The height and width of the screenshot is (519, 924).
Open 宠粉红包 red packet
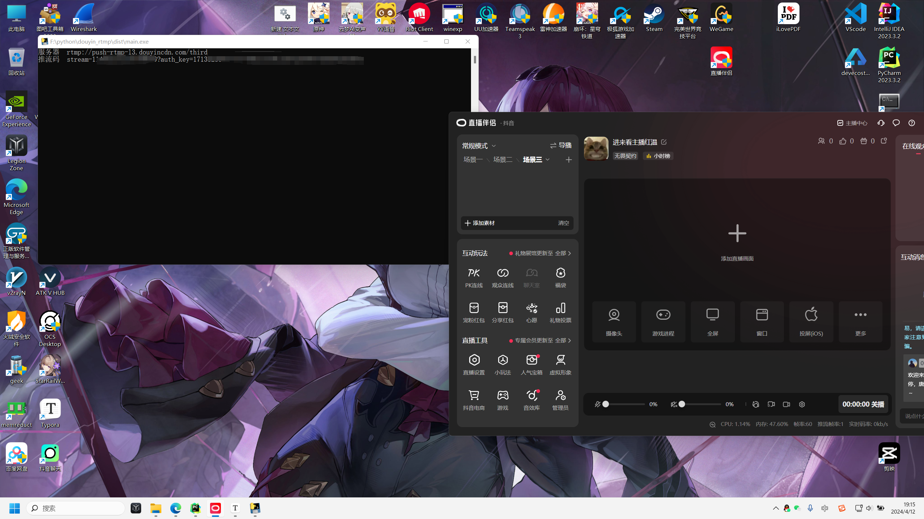[474, 312]
